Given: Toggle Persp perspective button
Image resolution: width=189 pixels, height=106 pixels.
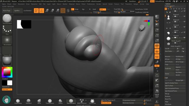Looking at the screenshot, I should point(157,46).
